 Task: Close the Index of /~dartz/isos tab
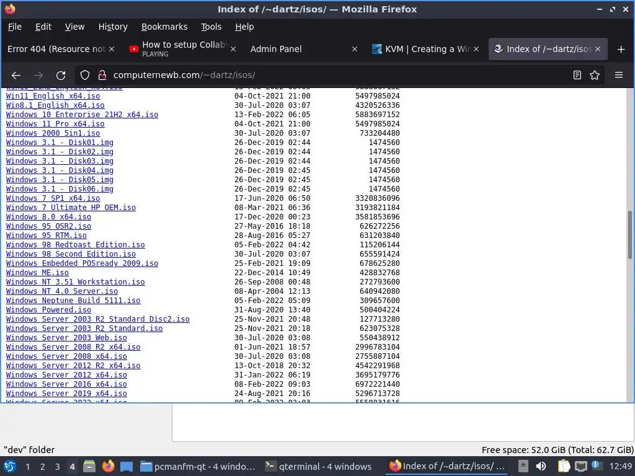click(598, 49)
